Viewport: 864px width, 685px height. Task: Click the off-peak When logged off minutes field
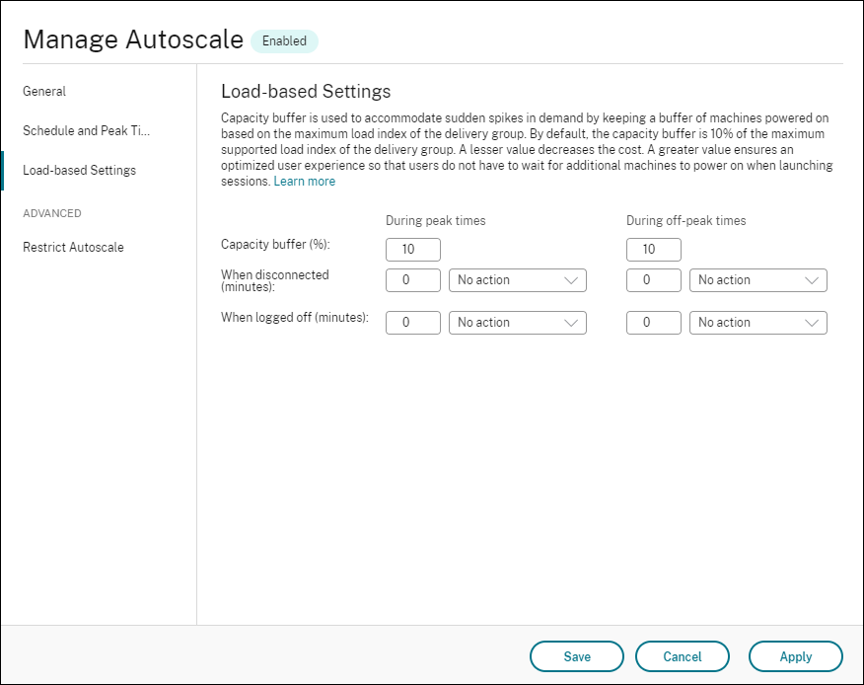point(653,322)
